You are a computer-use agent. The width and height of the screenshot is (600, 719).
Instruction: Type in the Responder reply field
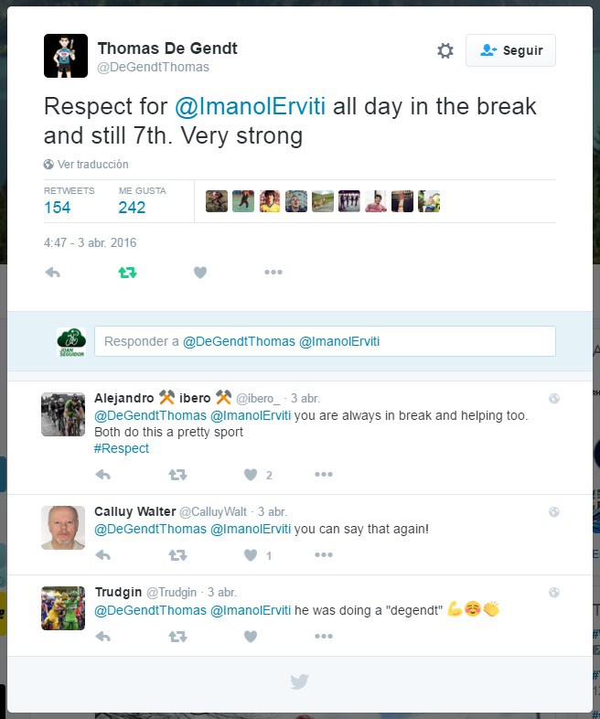tap(325, 341)
